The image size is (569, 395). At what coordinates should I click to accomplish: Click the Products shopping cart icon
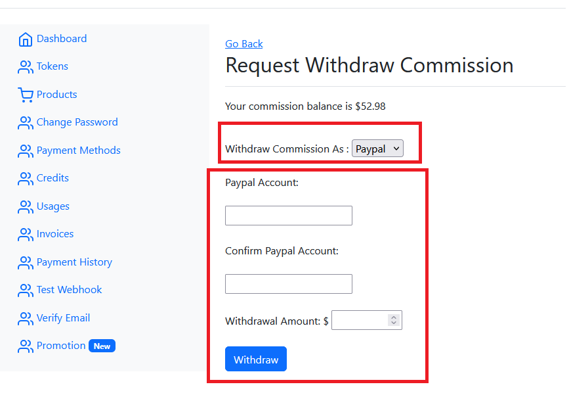[x=26, y=95]
